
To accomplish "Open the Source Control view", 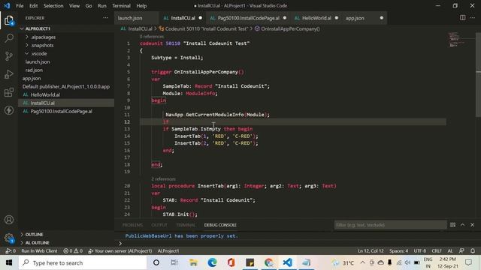I will coord(9,56).
